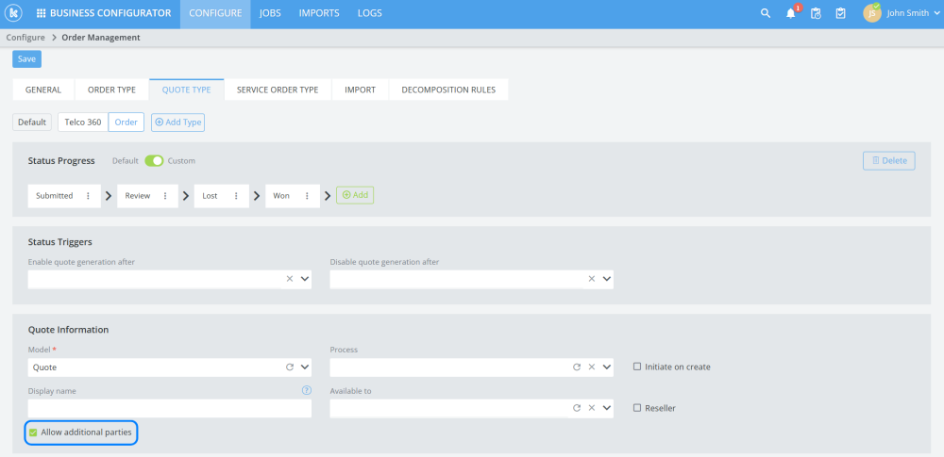Click the Add Type button
This screenshot has width=944, height=457.
point(177,122)
